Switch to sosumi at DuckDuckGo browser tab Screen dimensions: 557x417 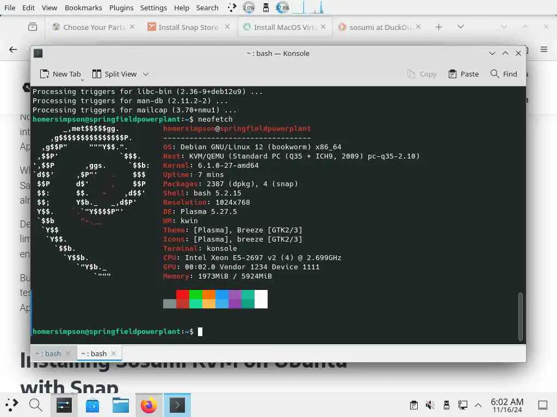tap(379, 27)
